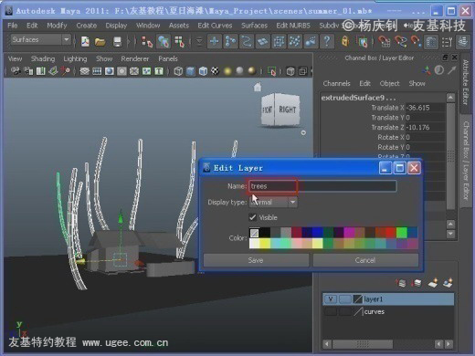The width and height of the screenshot is (475, 356).
Task: Click Layer Editor horizontal scrollbar left arrow
Action: point(327,344)
